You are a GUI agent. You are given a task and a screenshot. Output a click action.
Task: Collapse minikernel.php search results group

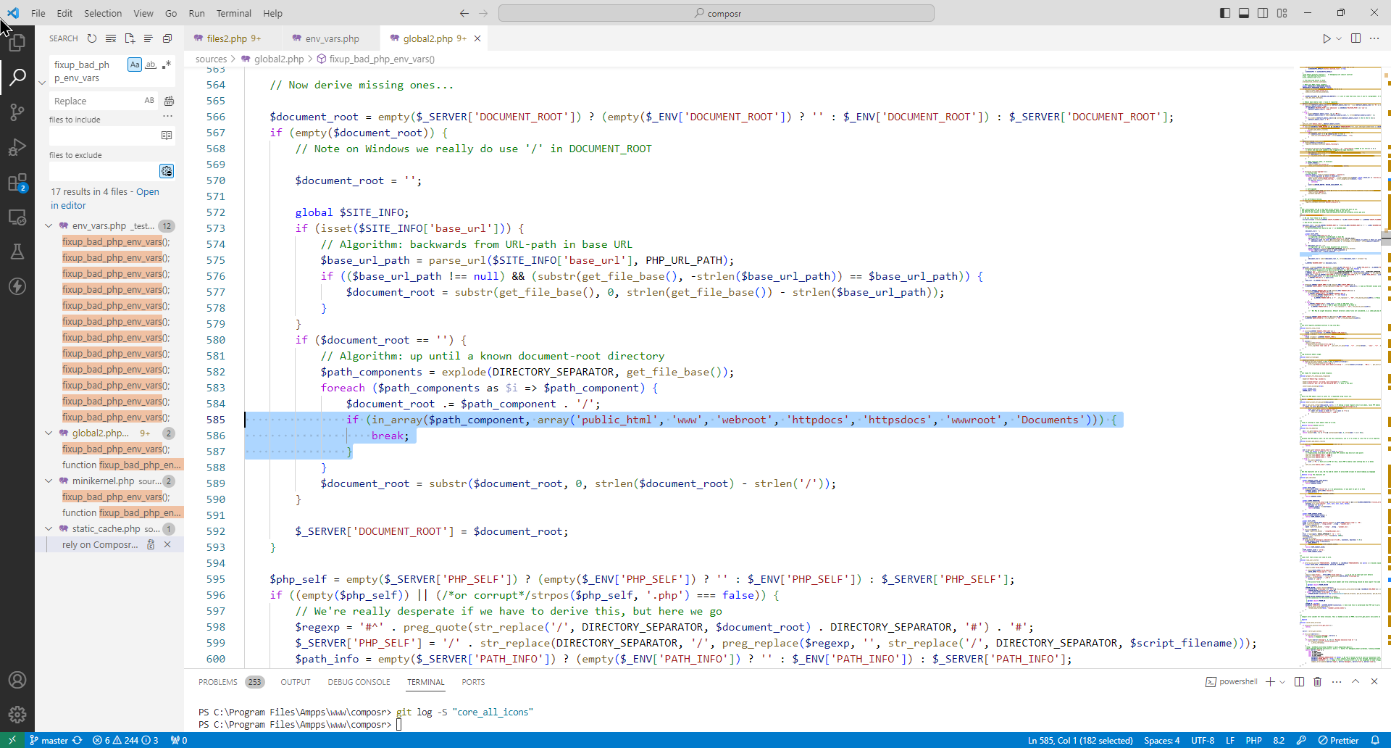49,481
